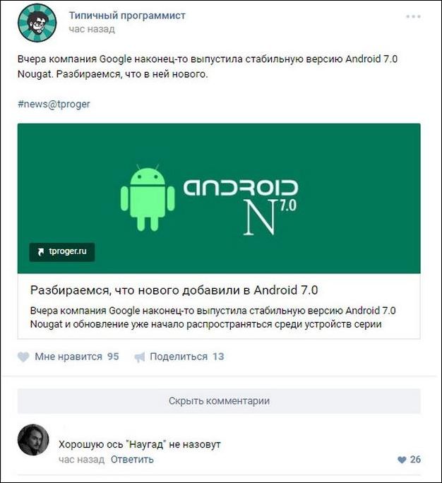
Task: Reply to the comment via Ответить
Action: coord(132,459)
